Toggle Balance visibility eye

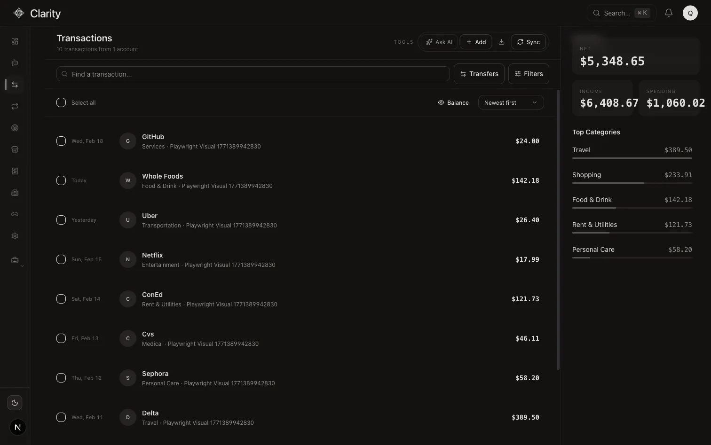click(x=453, y=102)
